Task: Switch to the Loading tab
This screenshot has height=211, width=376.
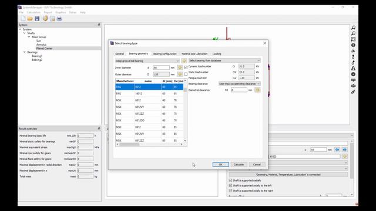Action: click(217, 54)
